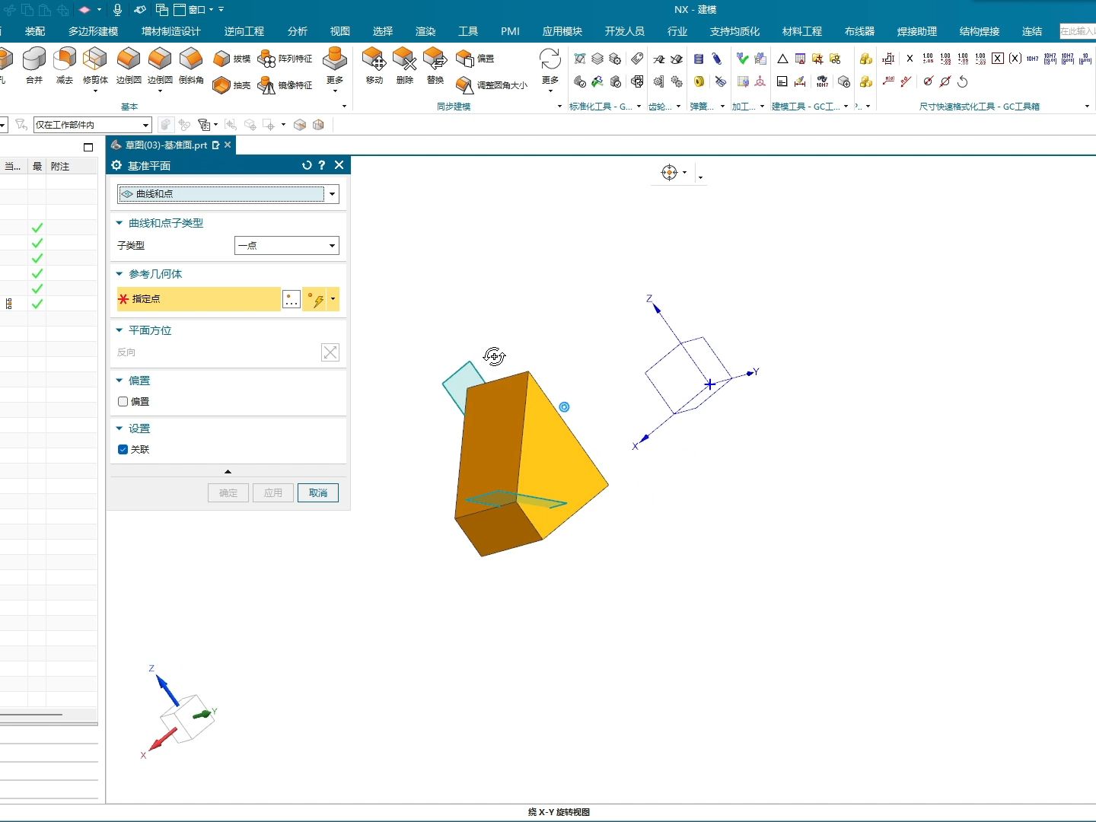Click the 移动 (Move Face) tool
This screenshot has height=822, width=1096.
pos(374,65)
